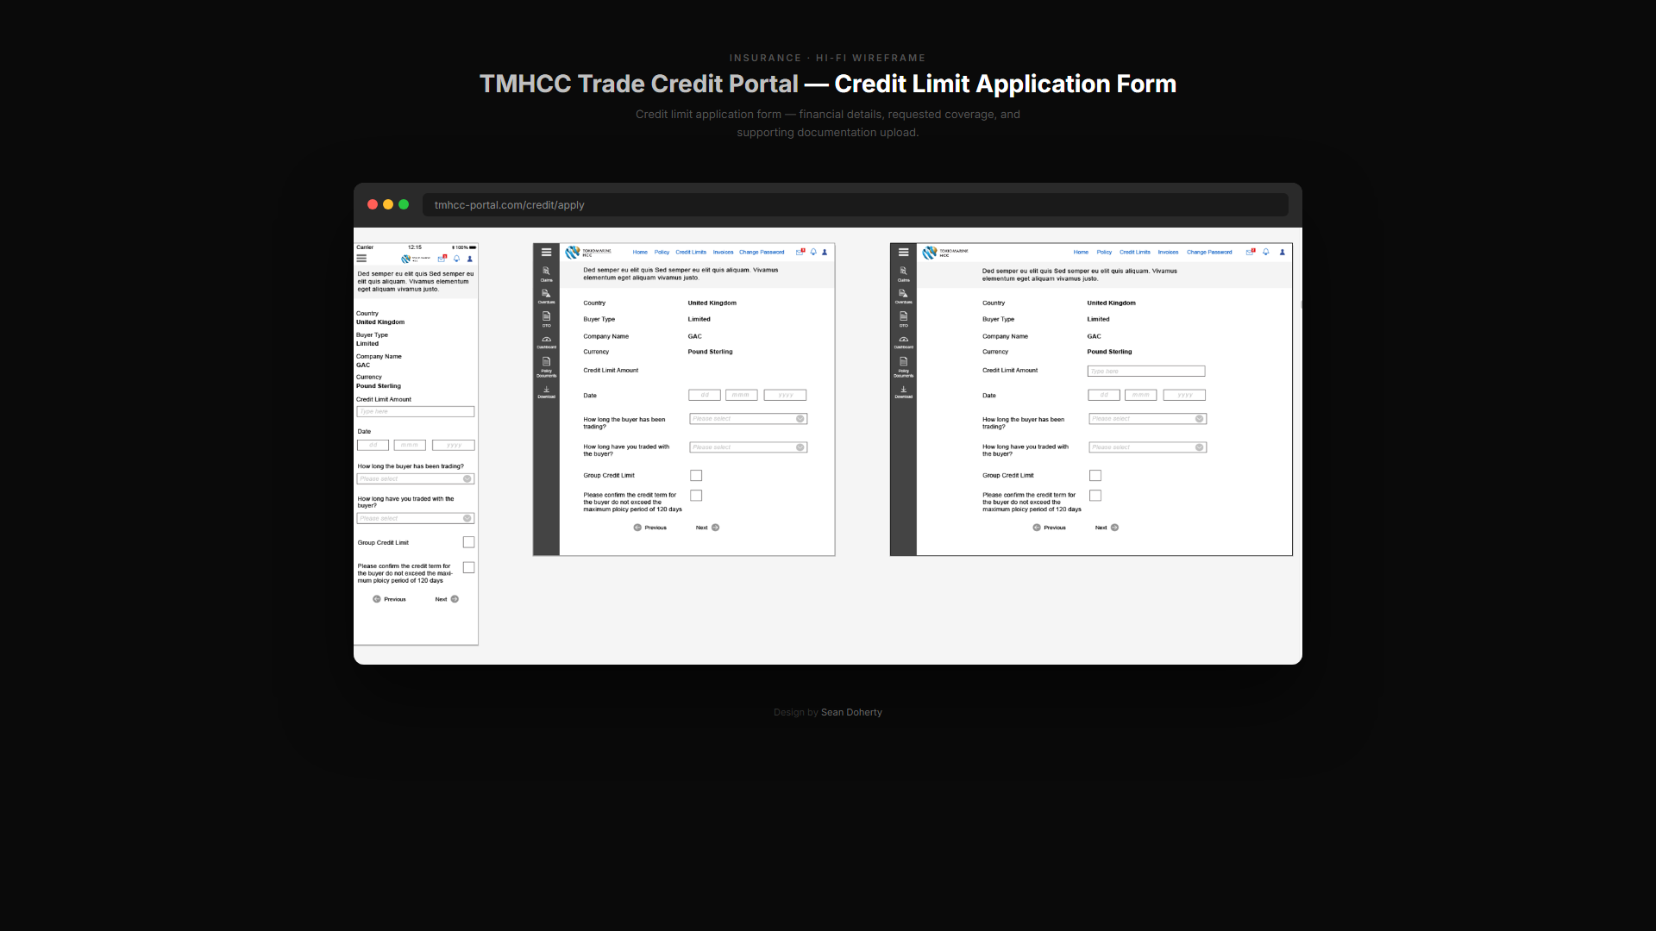Open the Claims section in the sidebar

(547, 274)
